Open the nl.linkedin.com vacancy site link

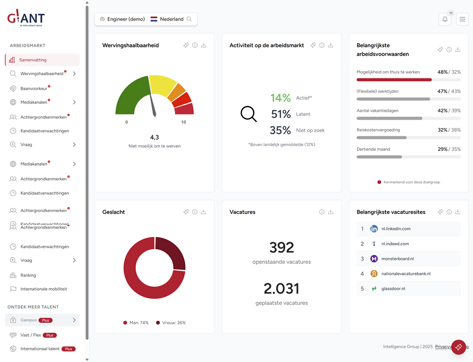point(396,229)
